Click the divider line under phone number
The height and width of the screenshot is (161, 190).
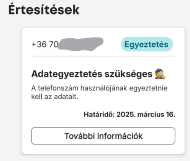(103, 56)
